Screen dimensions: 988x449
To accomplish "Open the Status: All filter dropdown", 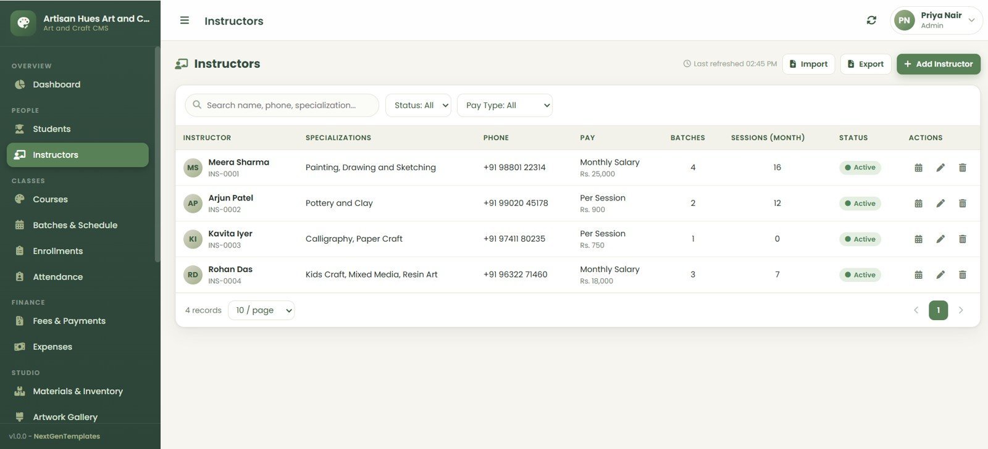I will [x=418, y=105].
